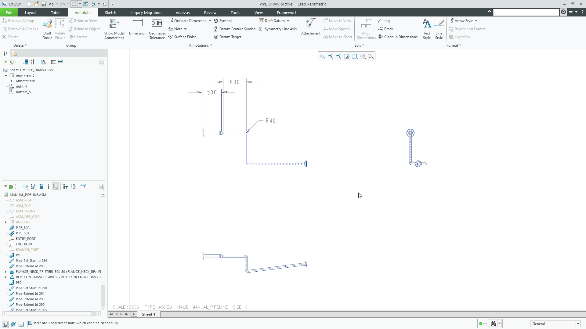Open the Line Style dialog
The height and width of the screenshot is (329, 586).
coord(439,29)
